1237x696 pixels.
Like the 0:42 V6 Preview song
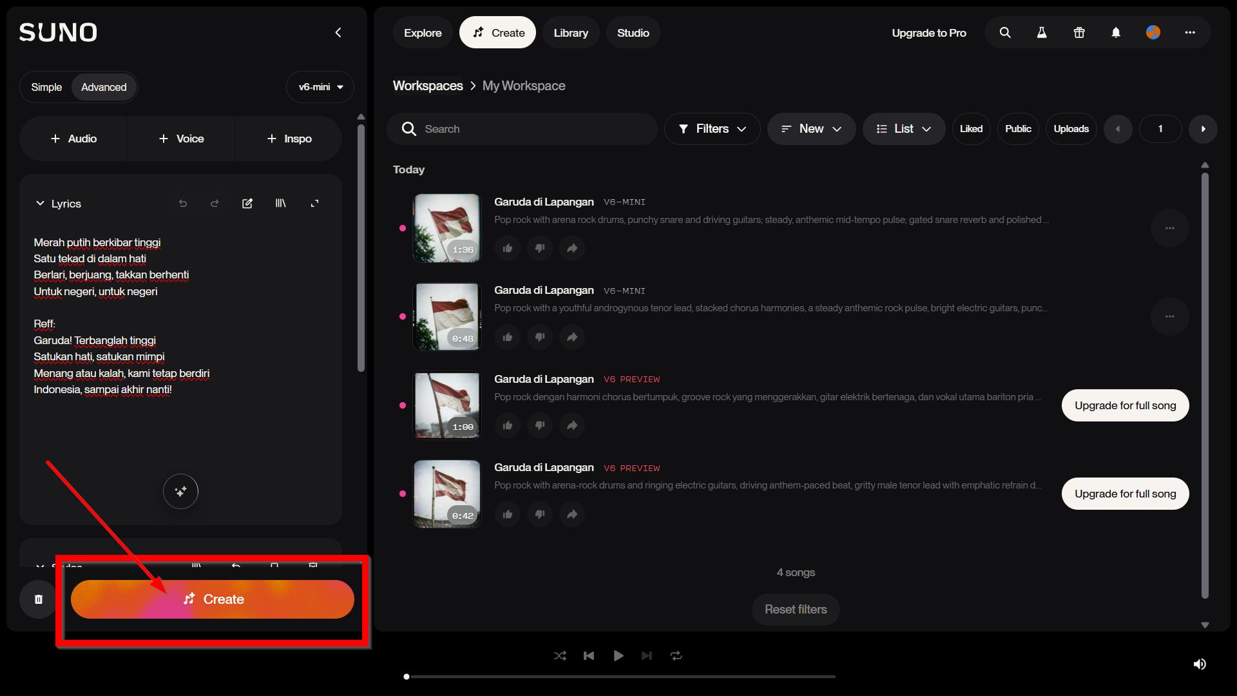click(x=508, y=514)
